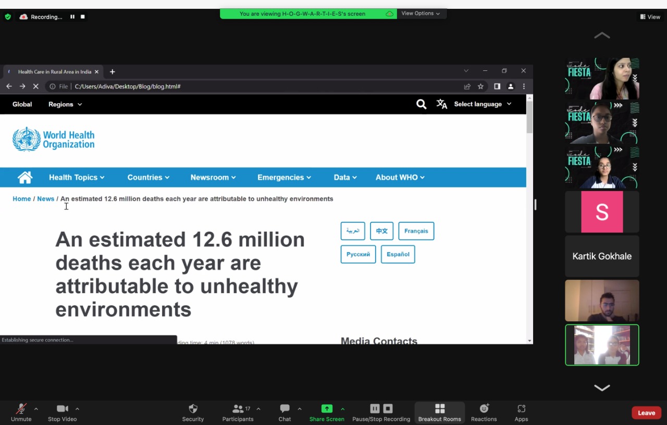
Task: Select the Kartik Gokhale participant tile
Action: (602, 256)
